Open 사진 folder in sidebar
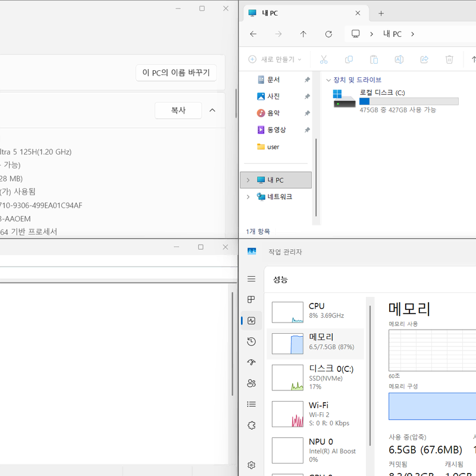476x476 pixels. (273, 96)
